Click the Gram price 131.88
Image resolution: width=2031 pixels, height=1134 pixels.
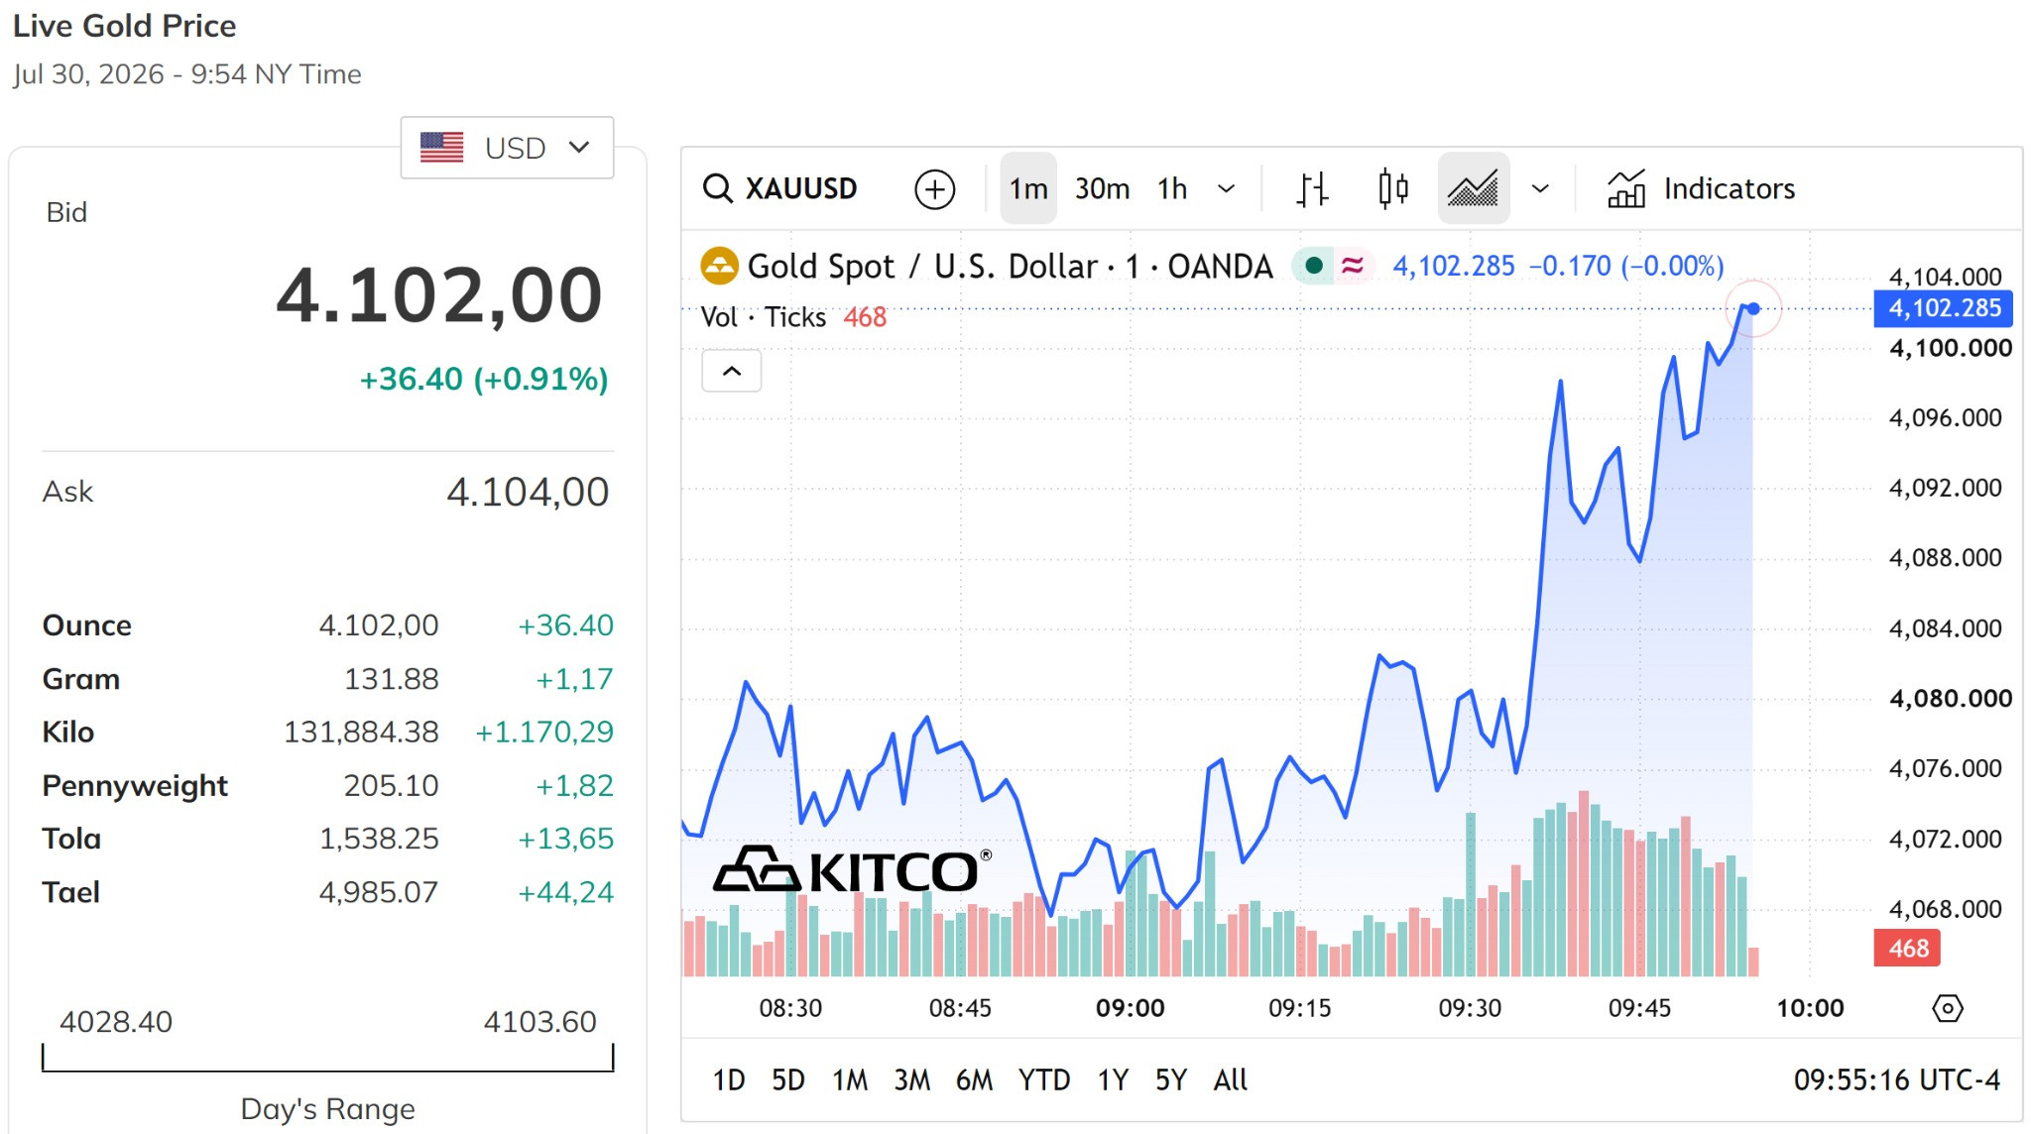point(391,679)
